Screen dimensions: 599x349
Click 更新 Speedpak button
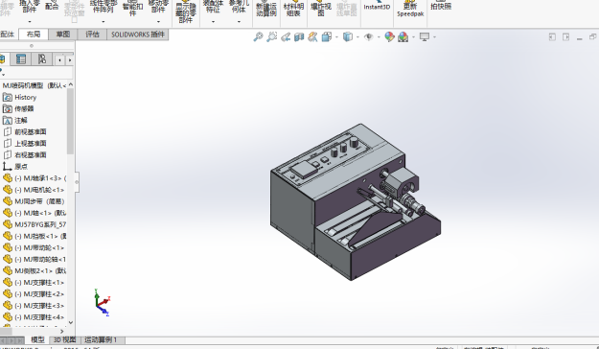point(410,9)
